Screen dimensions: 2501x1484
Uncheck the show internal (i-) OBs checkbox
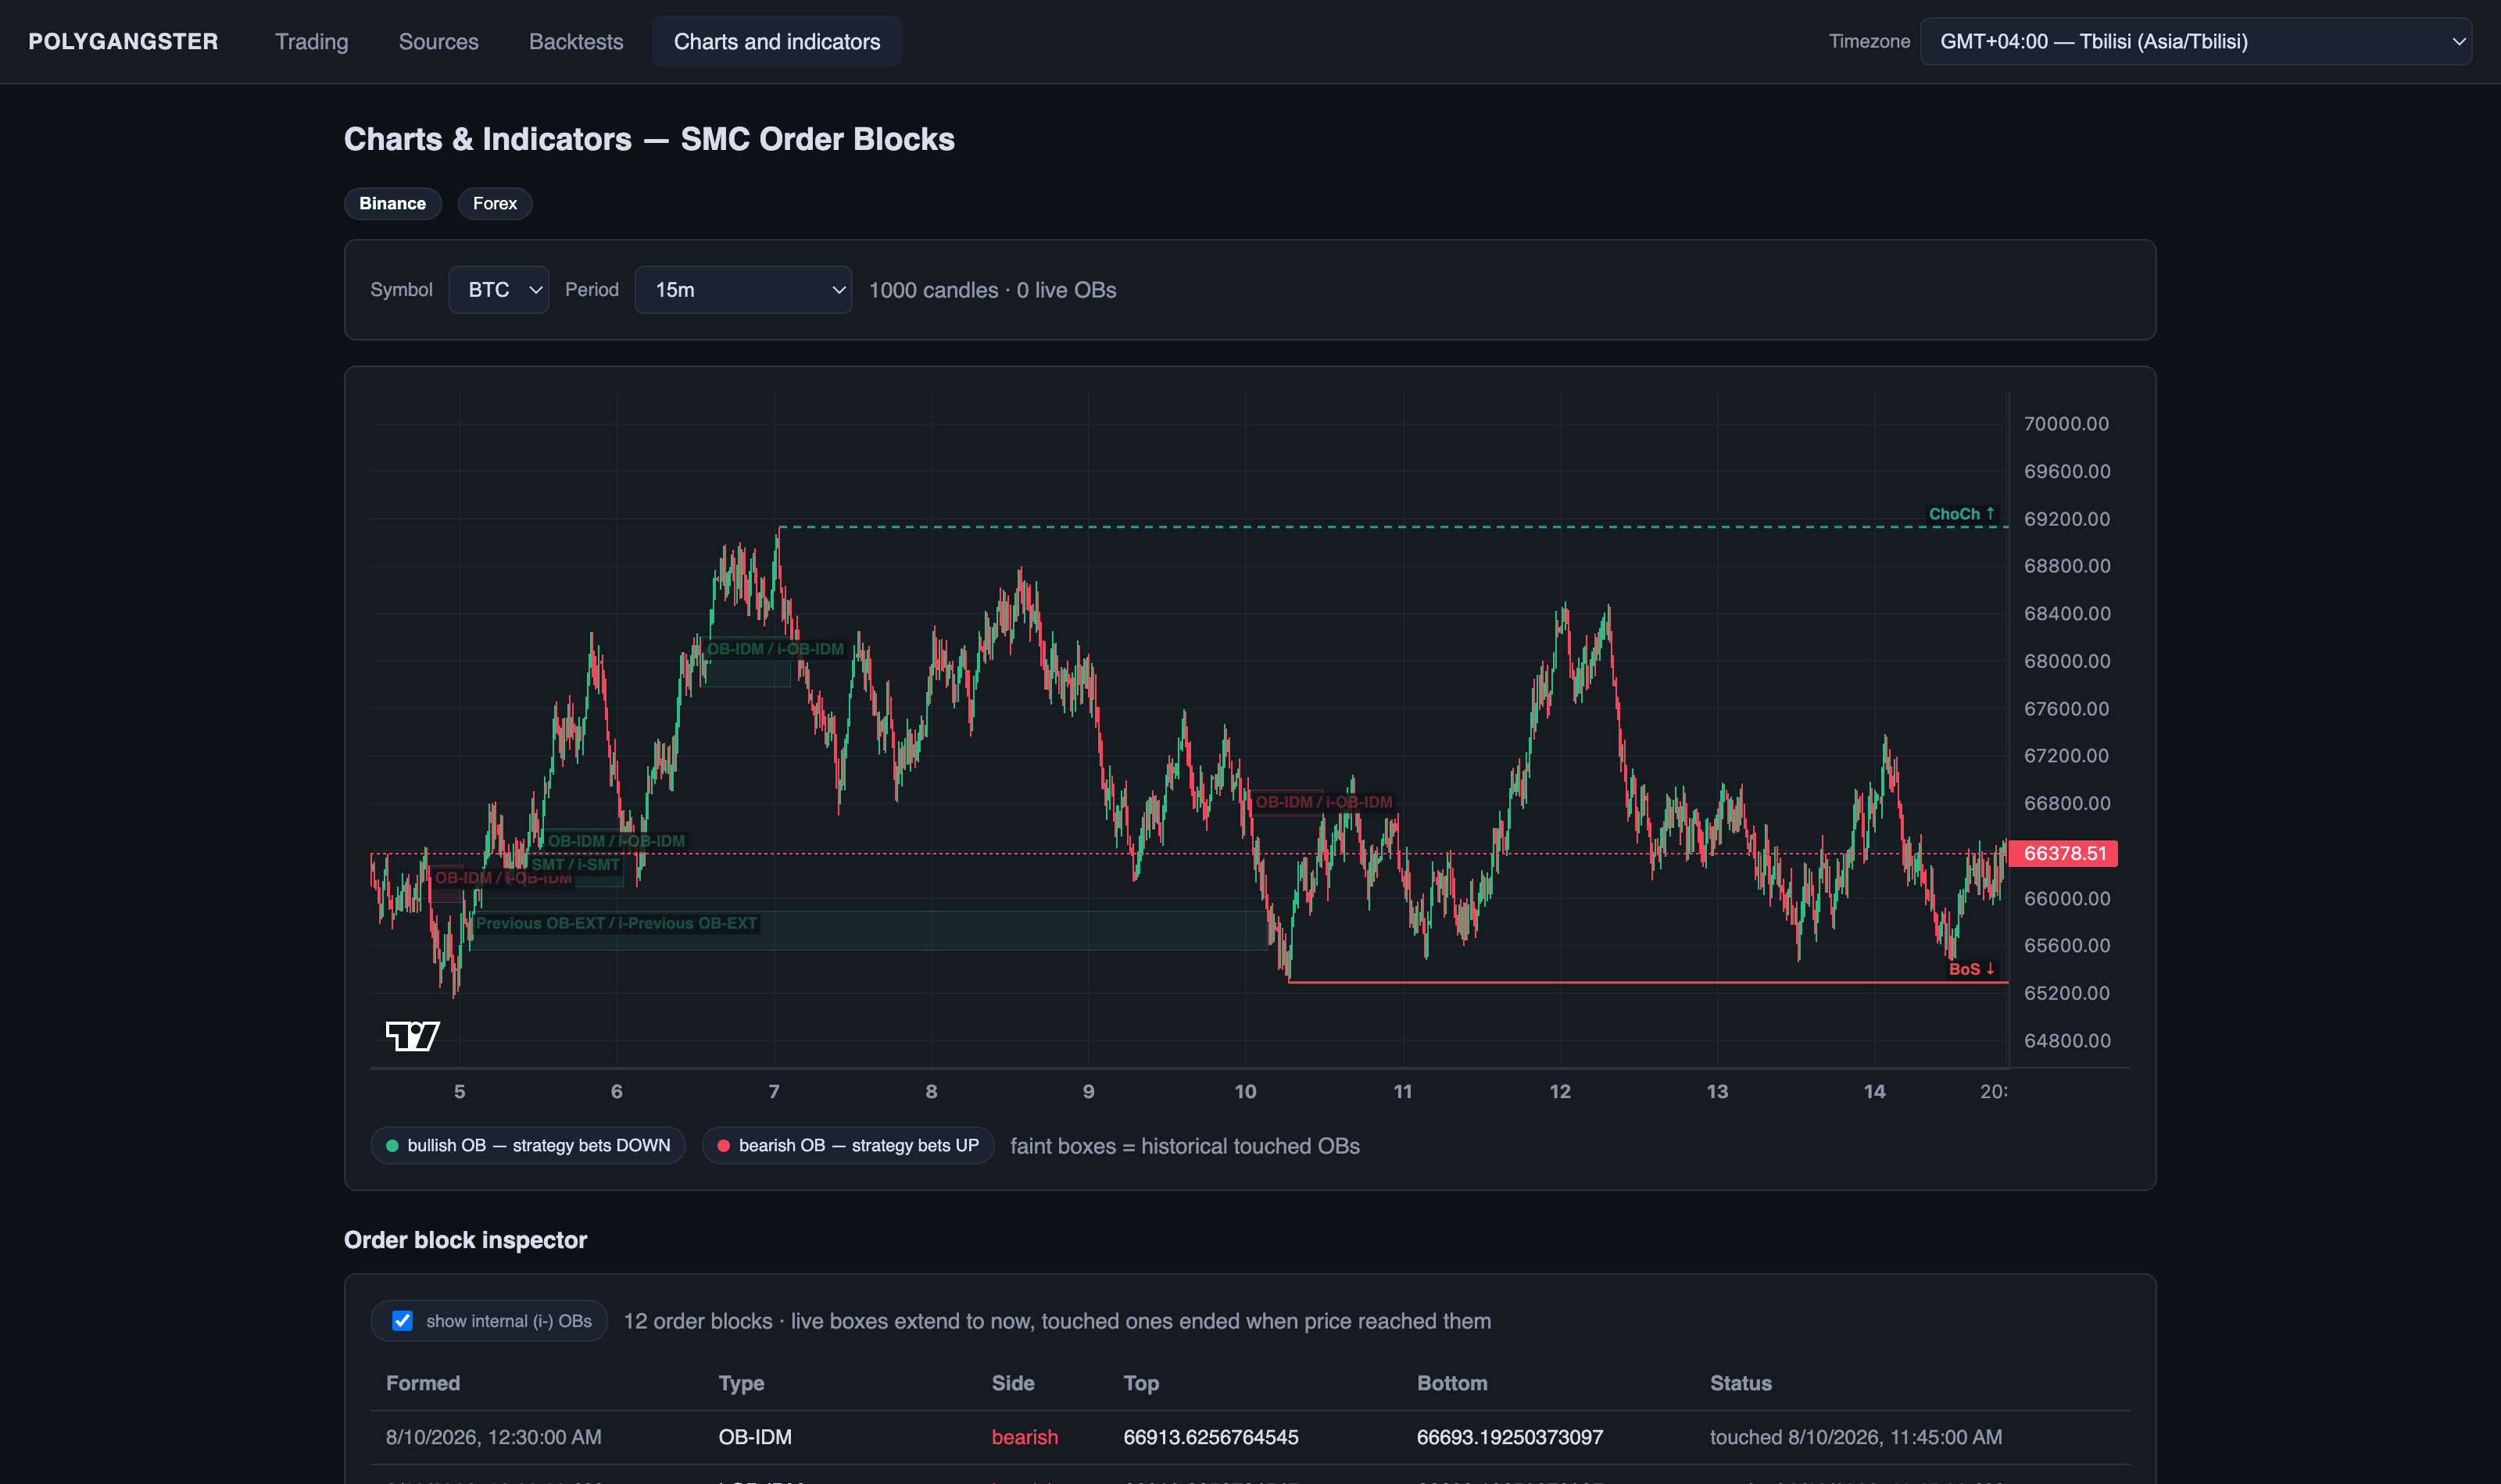403,1321
